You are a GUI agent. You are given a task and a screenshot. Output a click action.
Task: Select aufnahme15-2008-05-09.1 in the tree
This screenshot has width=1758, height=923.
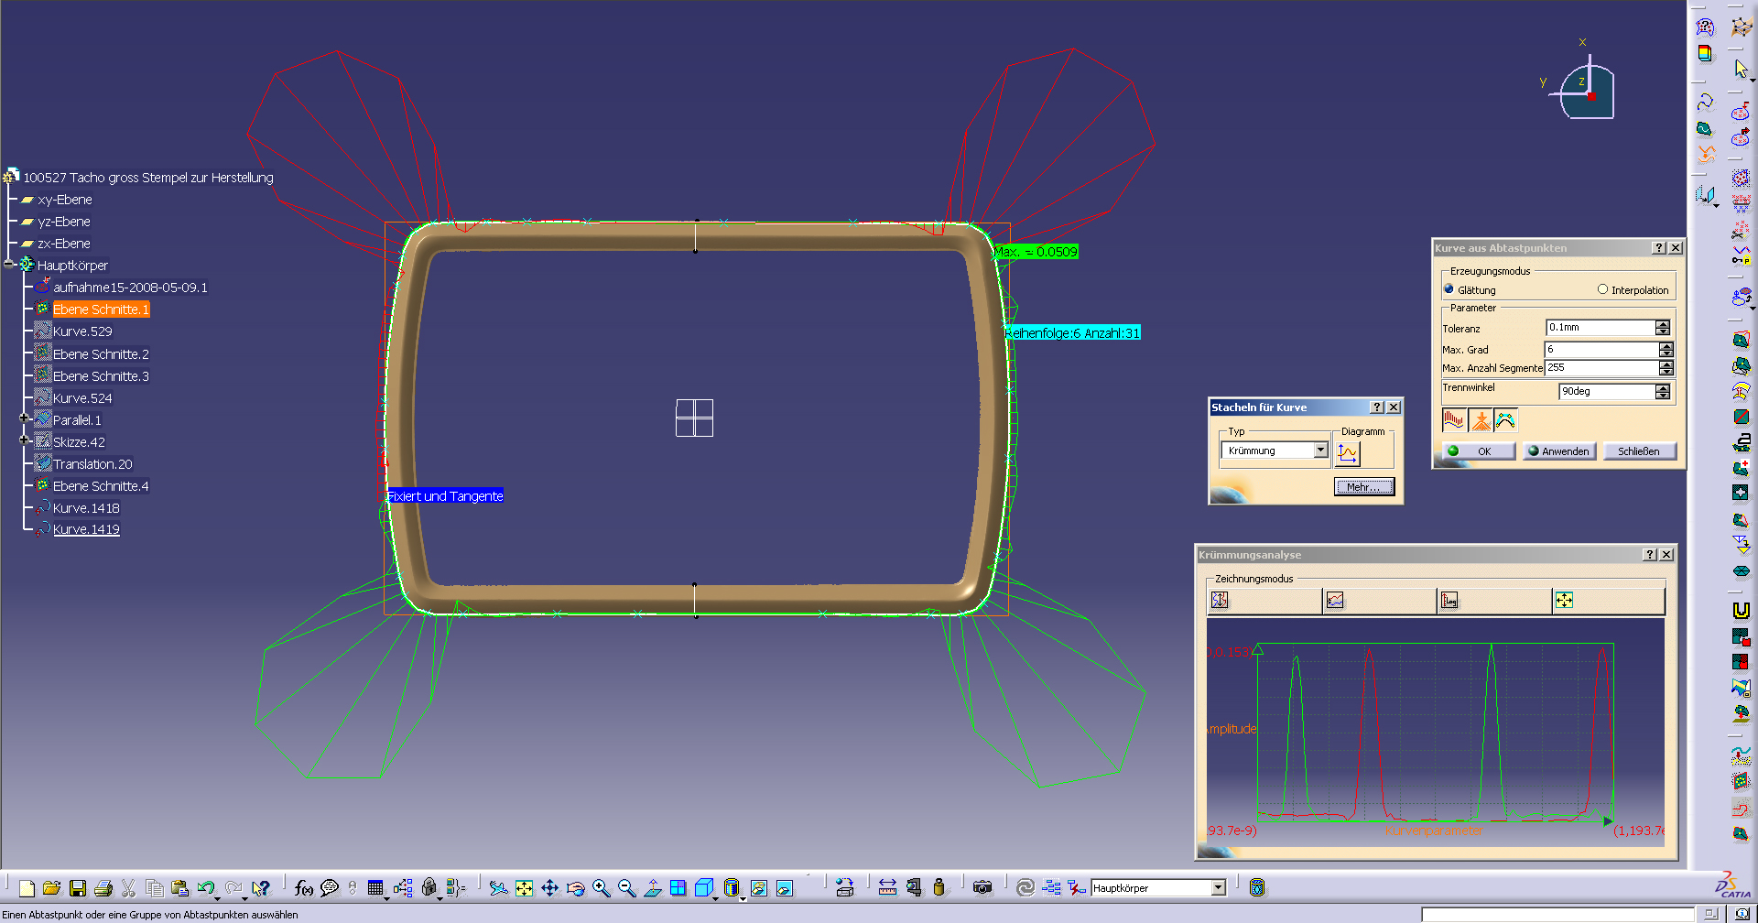pyautogui.click(x=130, y=288)
